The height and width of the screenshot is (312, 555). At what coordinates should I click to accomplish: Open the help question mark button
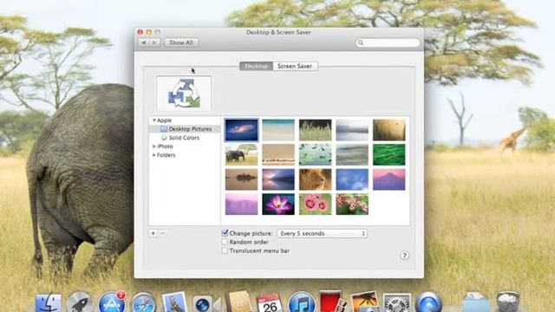pos(404,256)
